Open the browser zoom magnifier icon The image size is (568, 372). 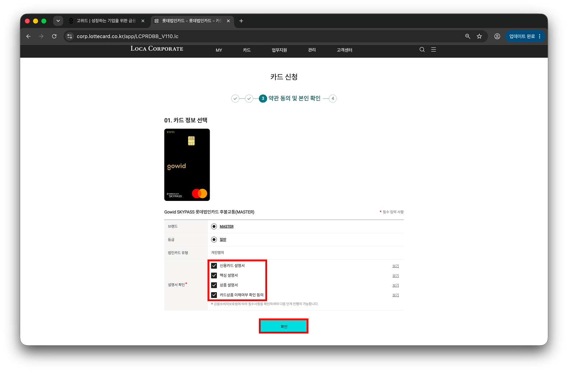click(x=467, y=36)
